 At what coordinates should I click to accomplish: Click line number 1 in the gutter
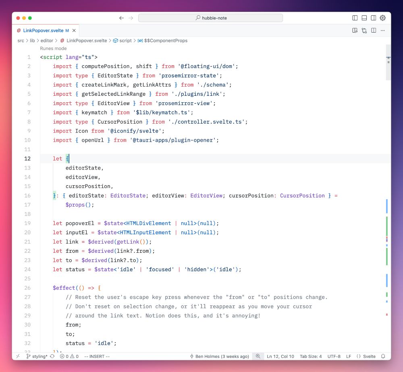pos(29,57)
